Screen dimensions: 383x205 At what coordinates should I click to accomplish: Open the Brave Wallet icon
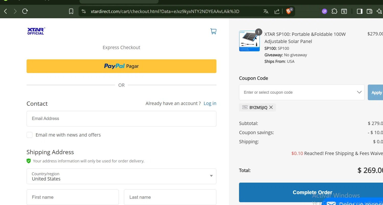[369, 11]
